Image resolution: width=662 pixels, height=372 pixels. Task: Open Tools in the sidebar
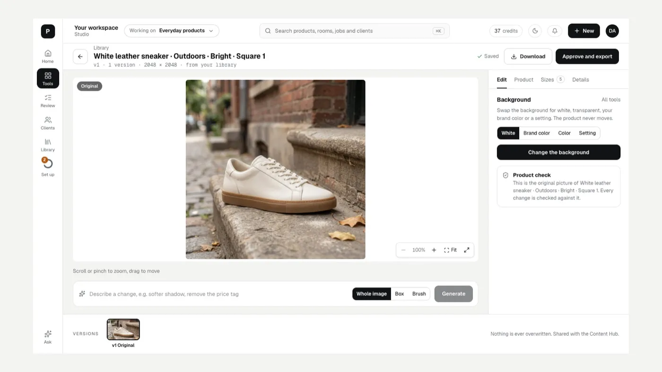pos(48,78)
